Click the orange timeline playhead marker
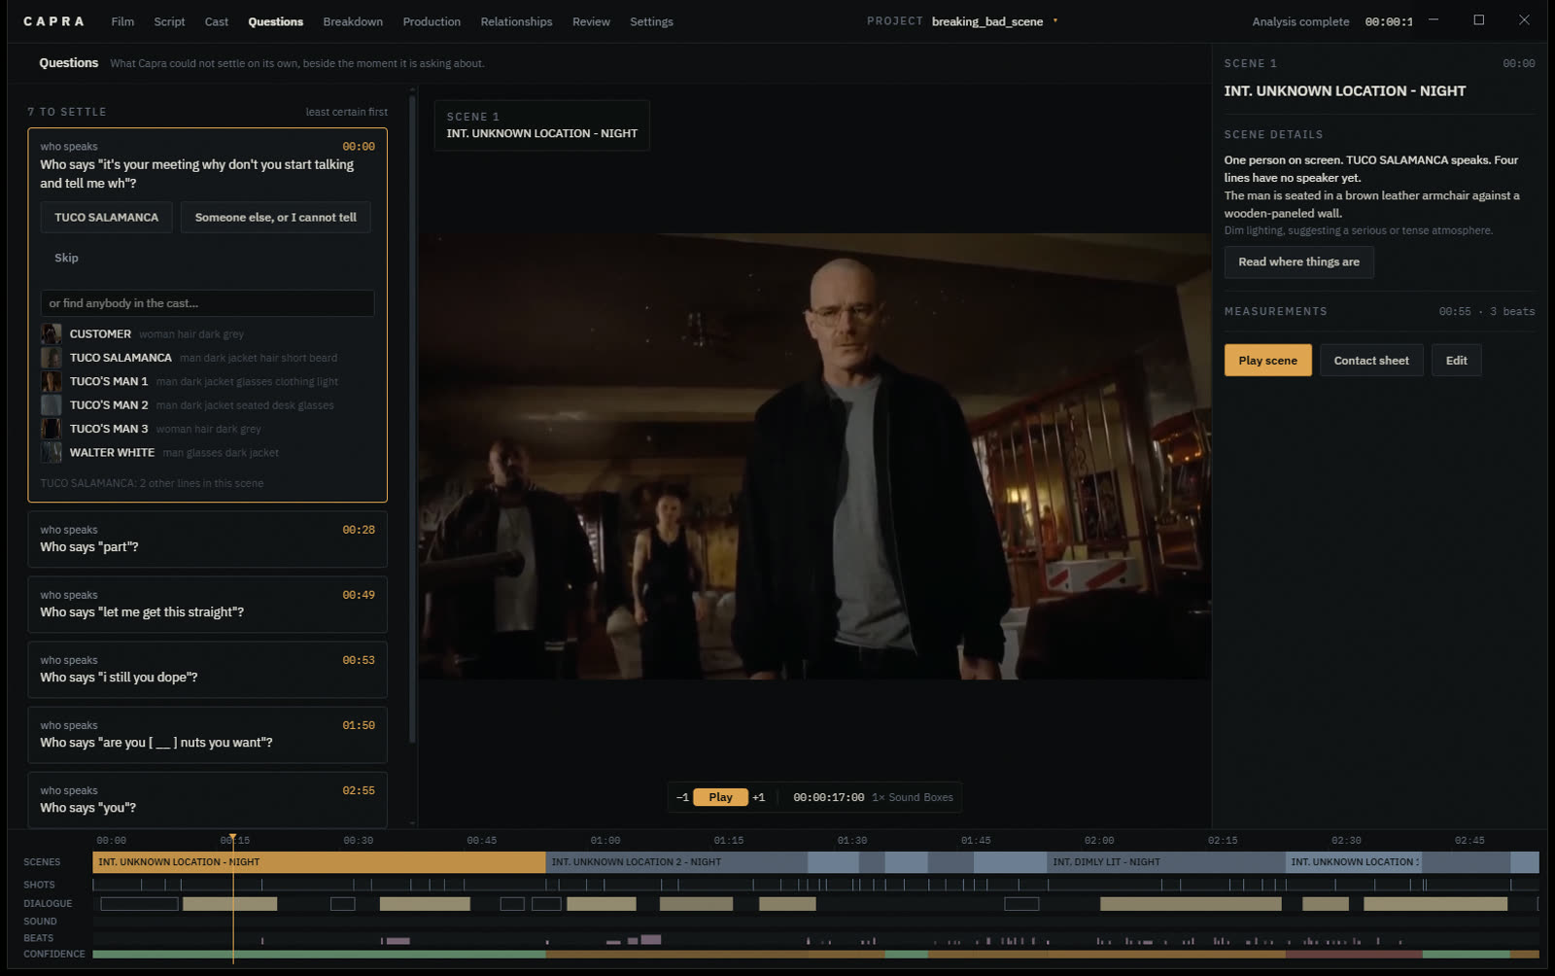This screenshot has width=1555, height=976. click(x=232, y=838)
